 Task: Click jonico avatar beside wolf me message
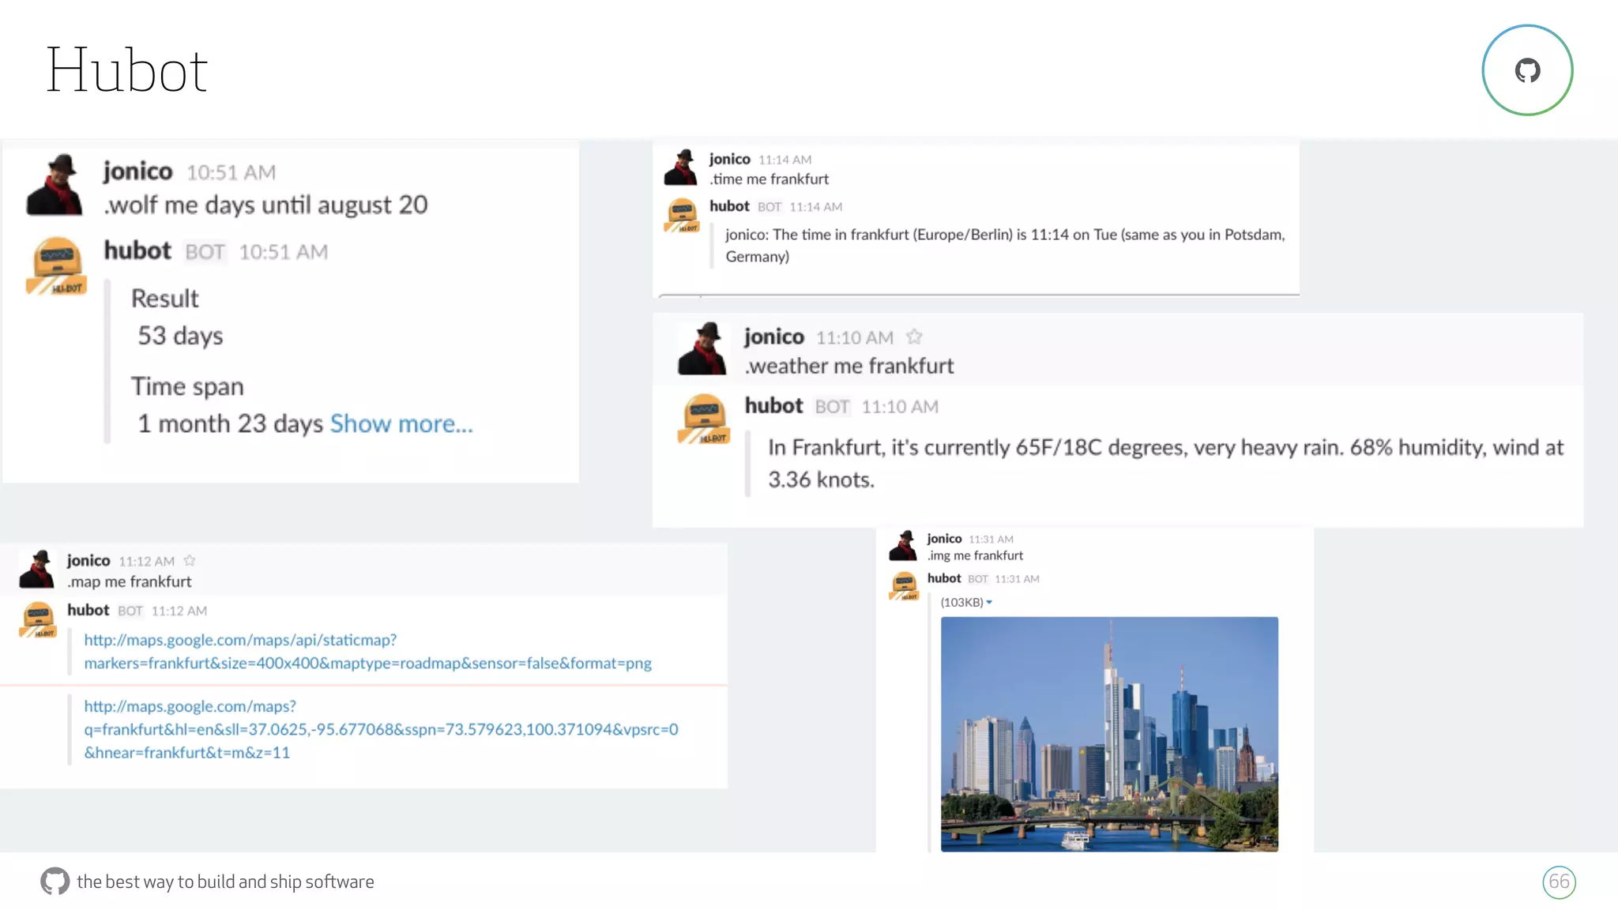tap(54, 186)
